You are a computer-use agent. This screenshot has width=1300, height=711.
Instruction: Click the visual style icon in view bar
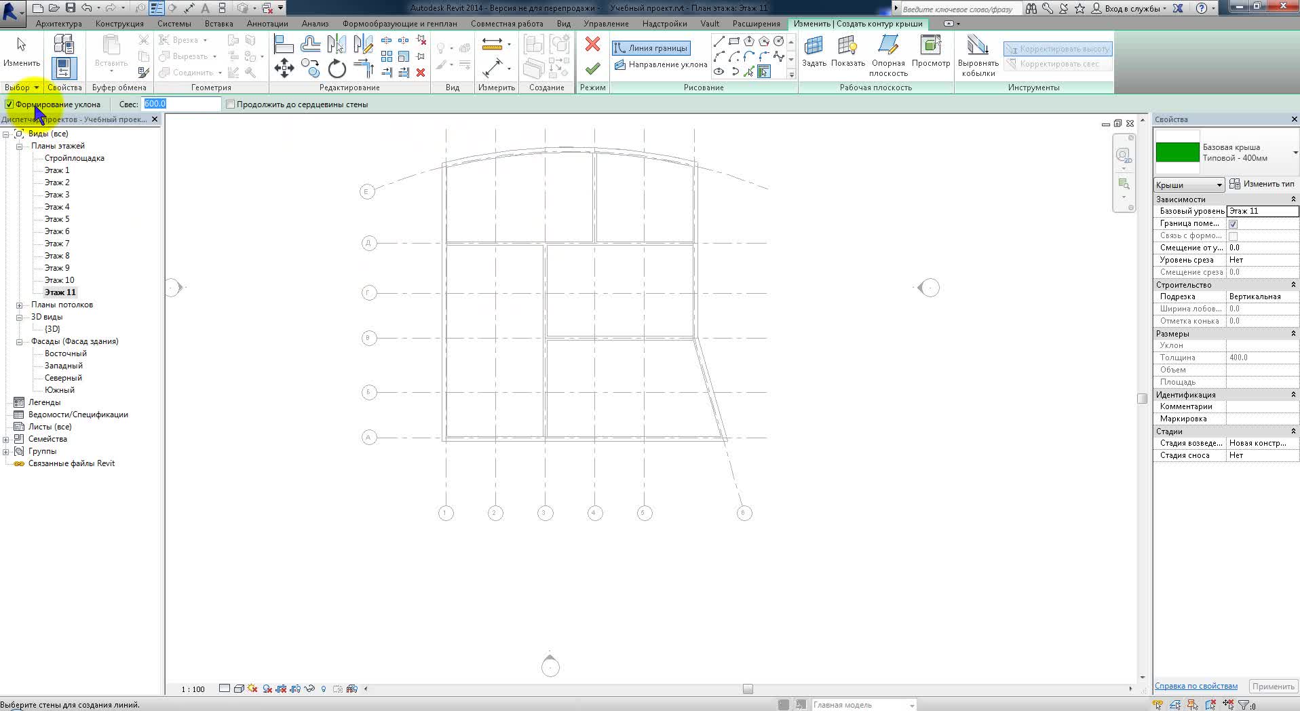(x=239, y=689)
